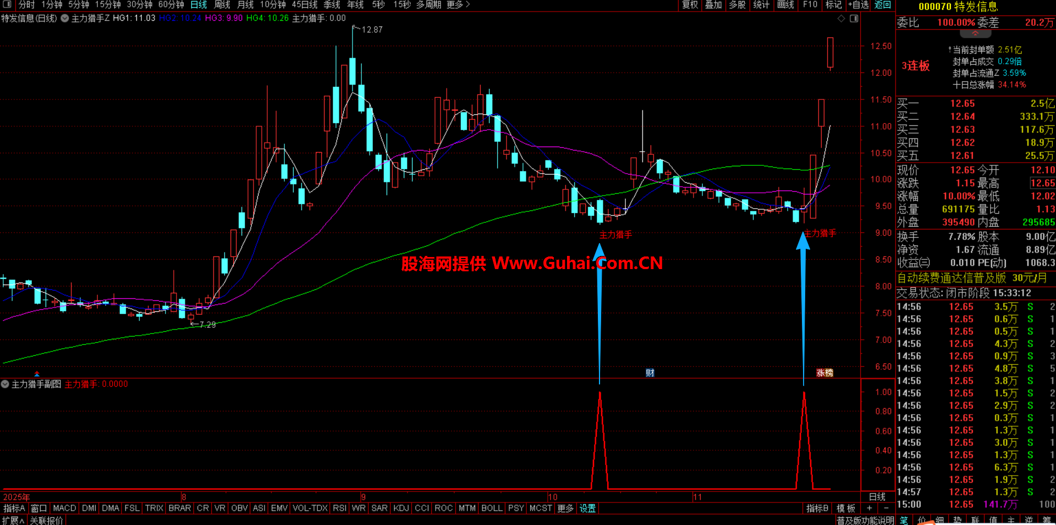1056x525 pixels.
Task: Select the 日线 daily period
Action: 199,4
